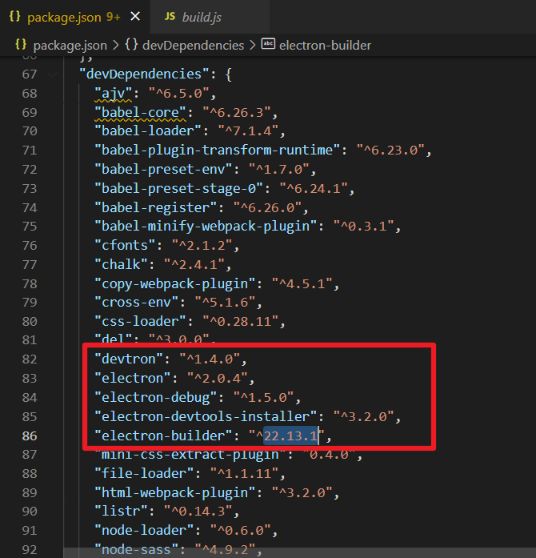The width and height of the screenshot is (536, 558).
Task: Click "electron-builder" key on line 86
Action: [x=163, y=436]
